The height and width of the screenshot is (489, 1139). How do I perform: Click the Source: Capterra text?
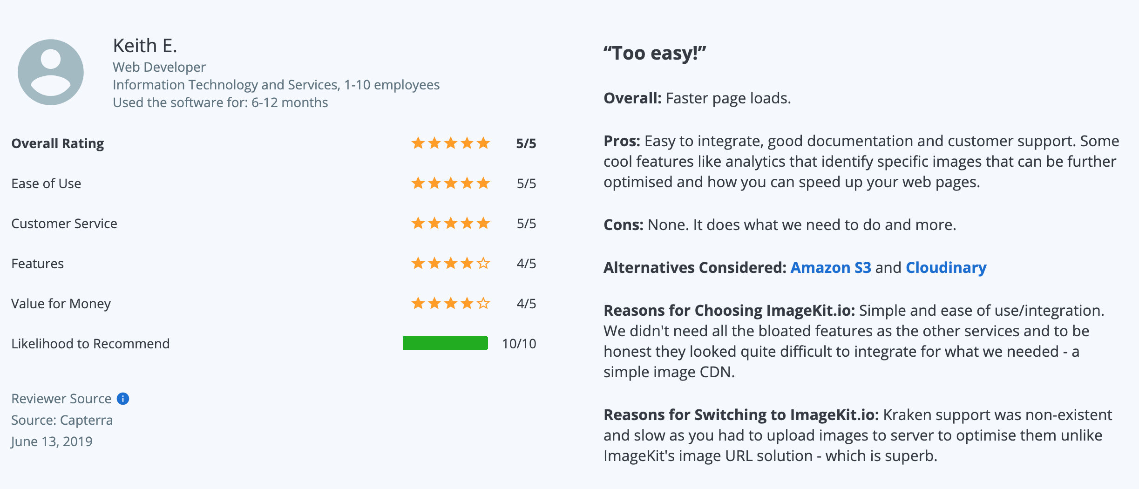click(62, 420)
